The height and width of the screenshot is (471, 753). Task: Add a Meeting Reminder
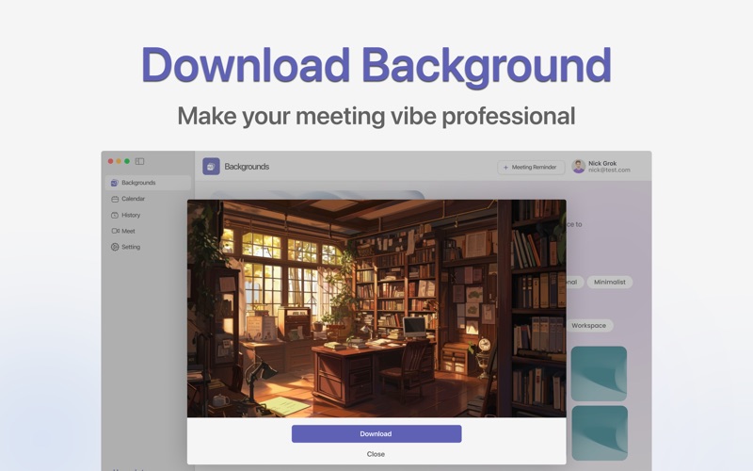click(x=531, y=168)
